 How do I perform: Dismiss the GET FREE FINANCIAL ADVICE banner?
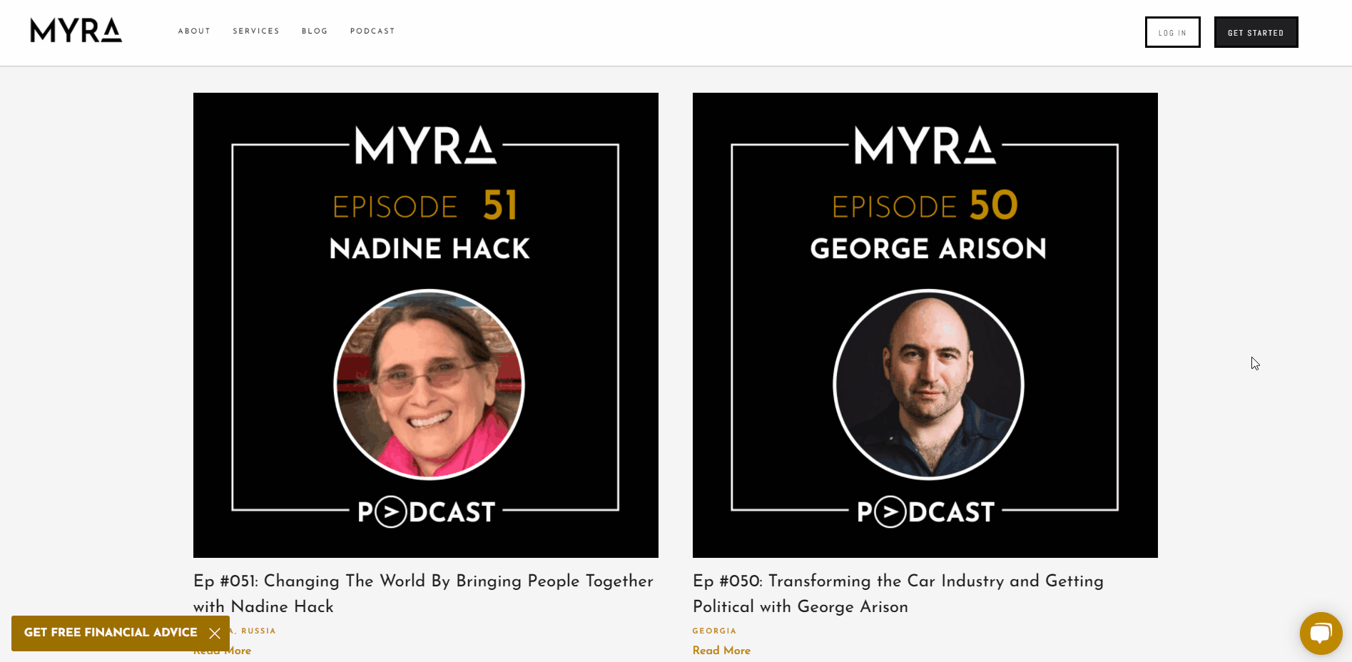click(x=216, y=632)
